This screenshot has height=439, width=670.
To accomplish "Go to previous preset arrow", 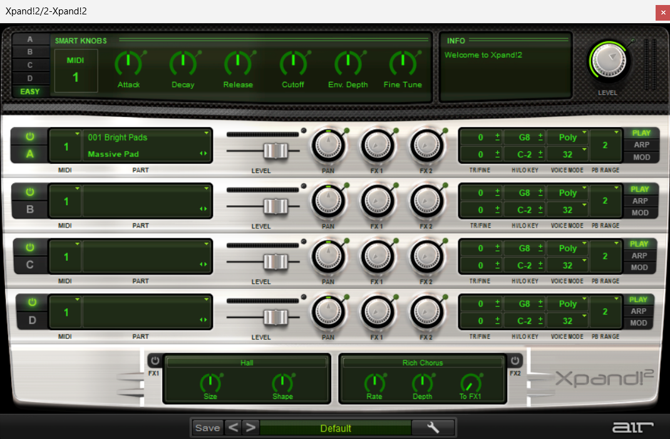I will click(234, 428).
